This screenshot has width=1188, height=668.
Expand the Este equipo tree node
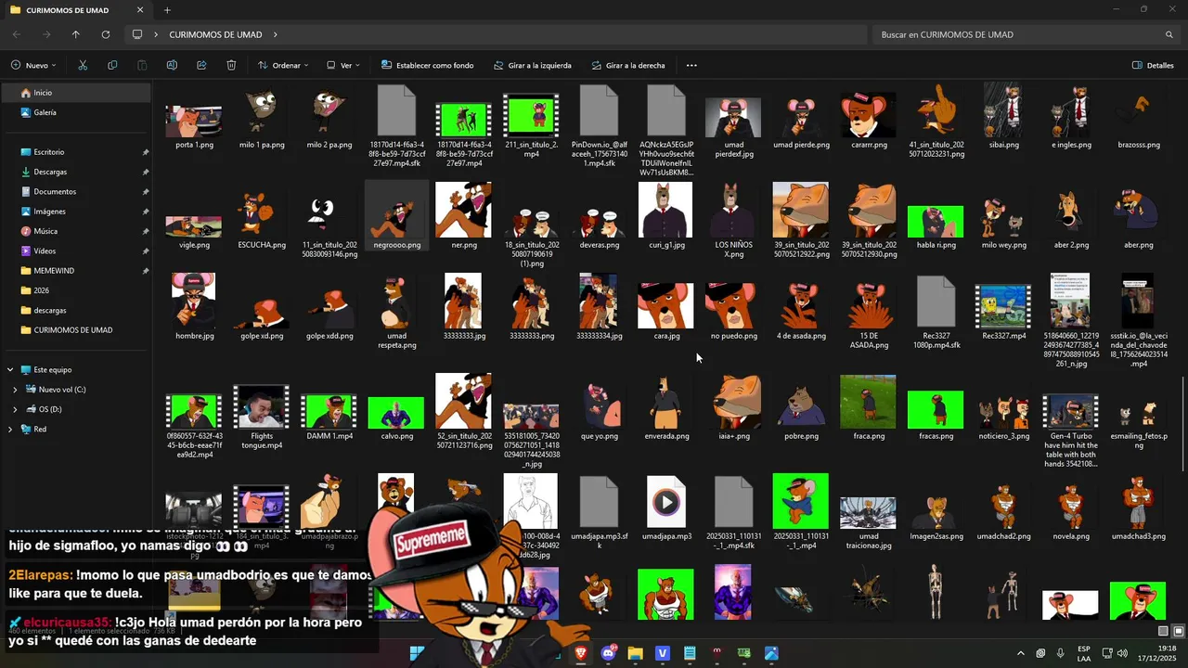[x=10, y=369]
